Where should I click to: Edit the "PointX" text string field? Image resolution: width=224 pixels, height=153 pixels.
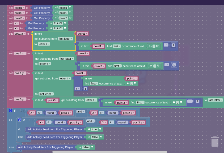[58, 23]
